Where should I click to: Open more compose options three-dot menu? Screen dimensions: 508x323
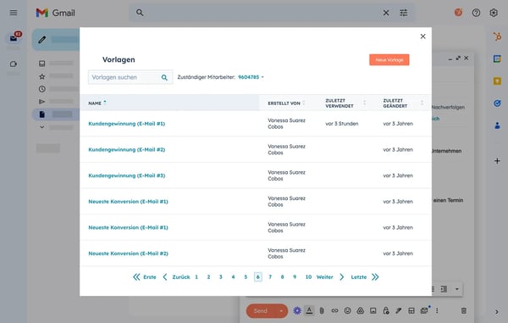click(x=437, y=310)
